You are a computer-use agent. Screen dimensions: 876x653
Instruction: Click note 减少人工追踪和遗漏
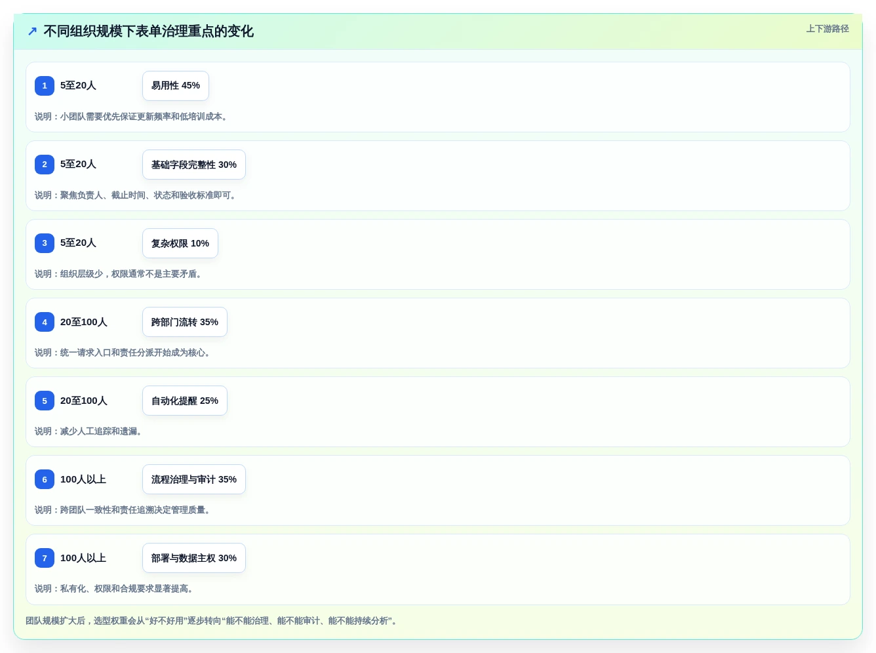click(x=89, y=431)
